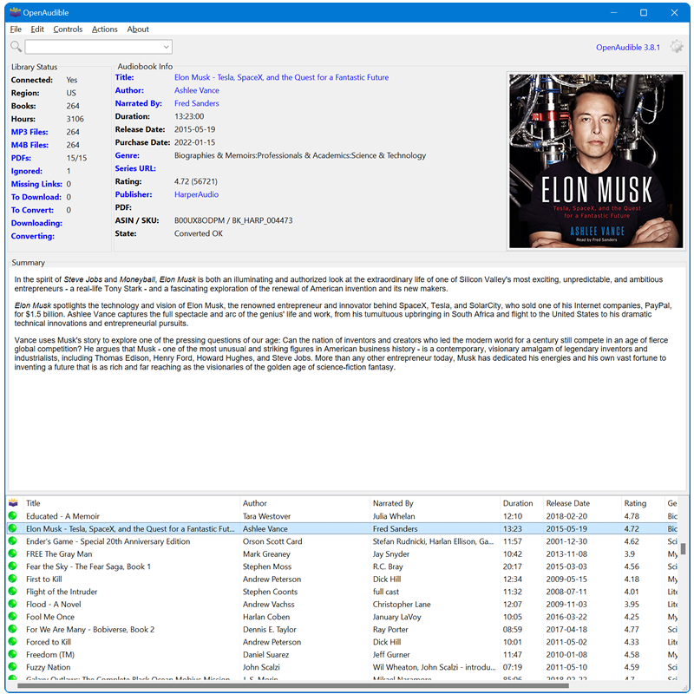
Task: Click the HarperAudio publisher link
Action: [x=196, y=194]
